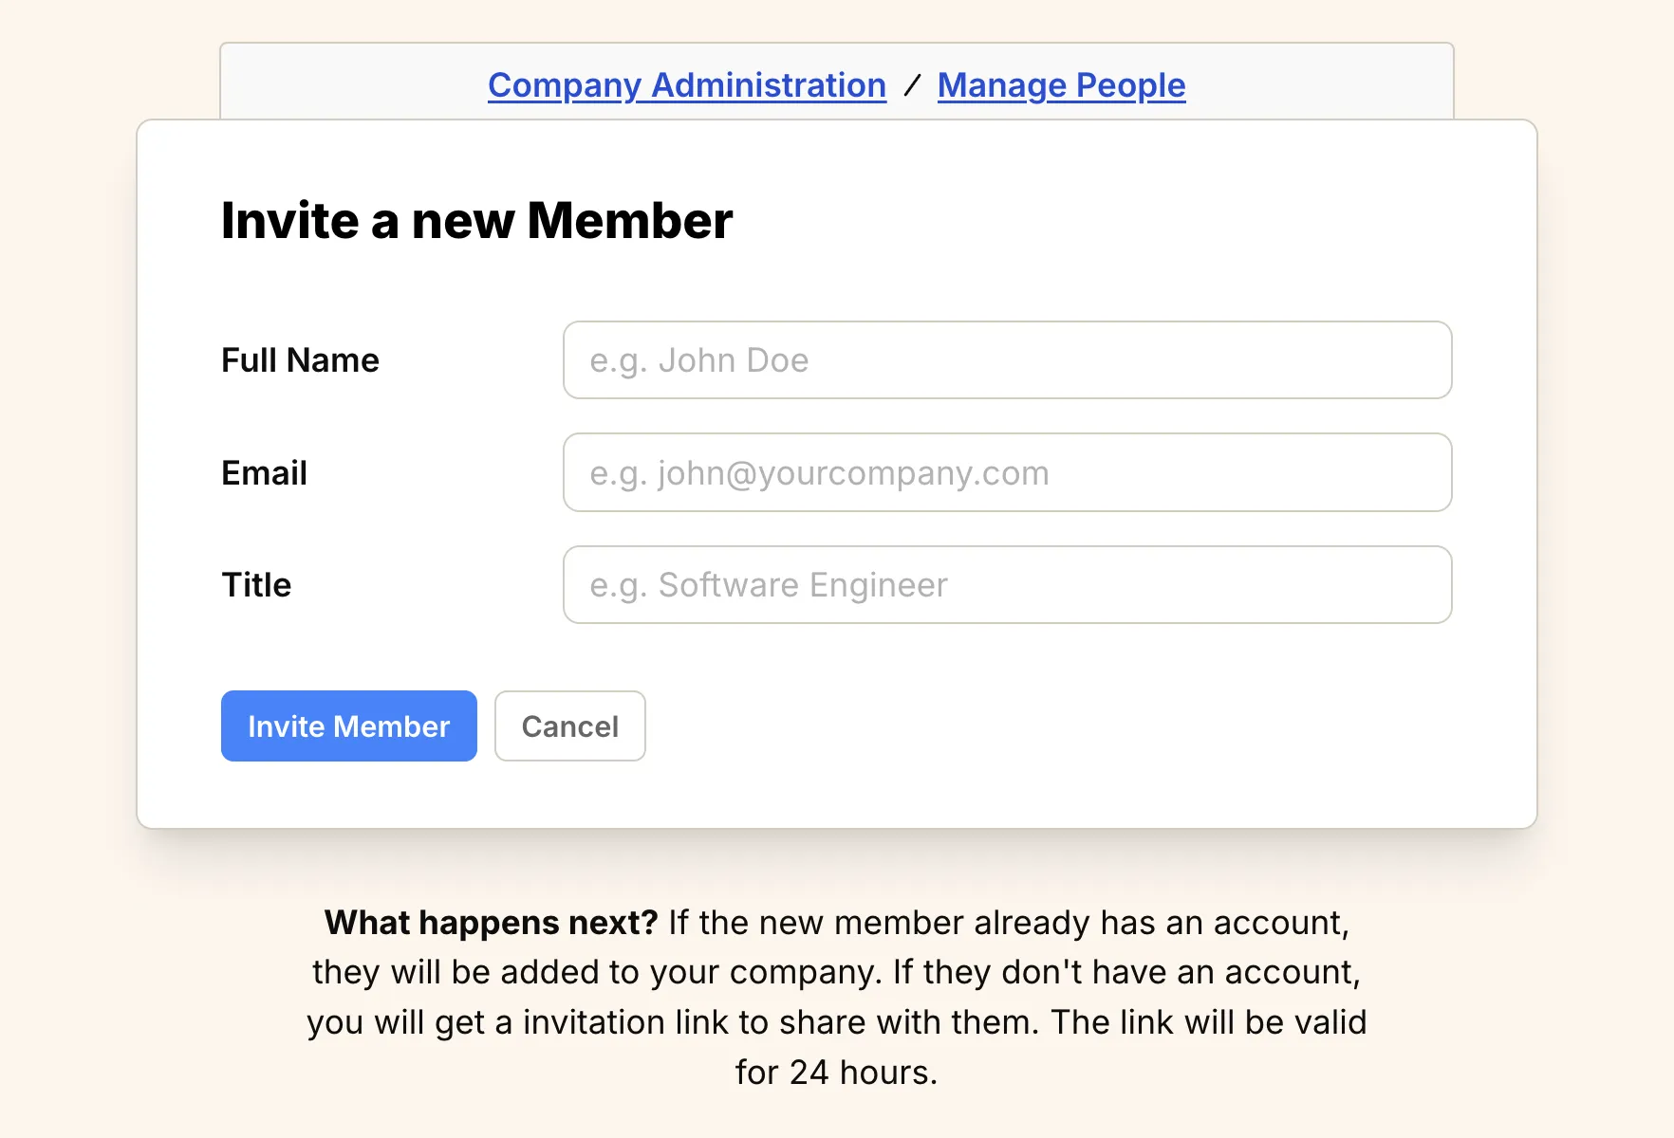Viewport: 1674px width, 1138px height.
Task: Click the Full Name label
Action: [x=300, y=360]
